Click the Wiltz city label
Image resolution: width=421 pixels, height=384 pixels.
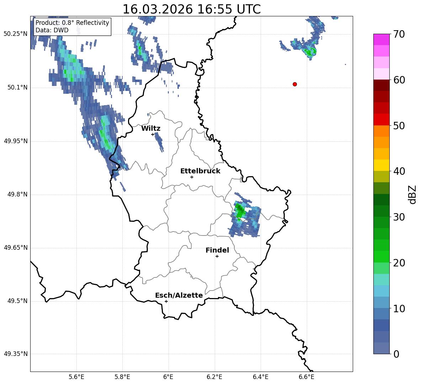(x=151, y=129)
